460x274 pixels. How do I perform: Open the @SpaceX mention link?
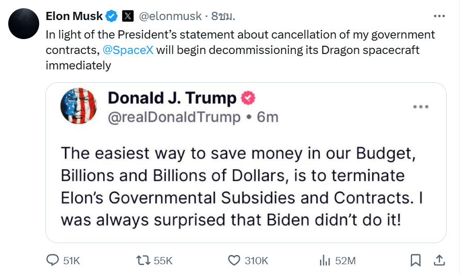(127, 50)
